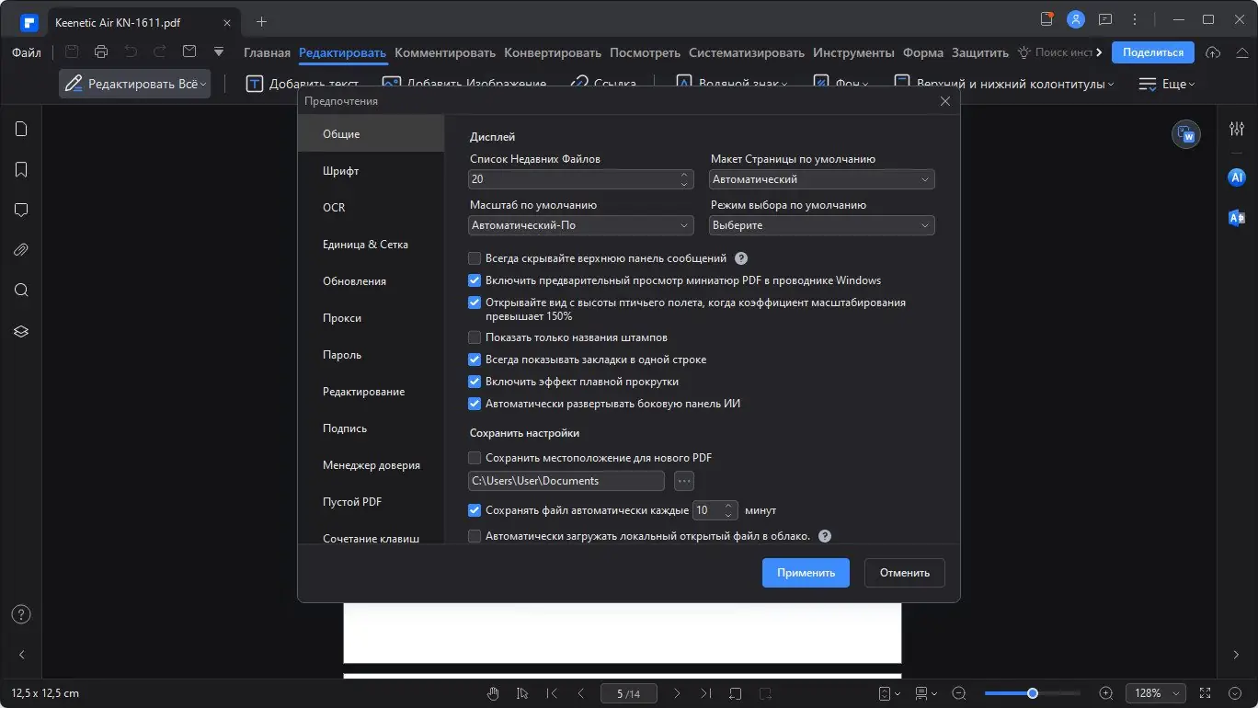The width and height of the screenshot is (1258, 708).
Task: Click the help question mark in left sidebar
Action: click(21, 614)
